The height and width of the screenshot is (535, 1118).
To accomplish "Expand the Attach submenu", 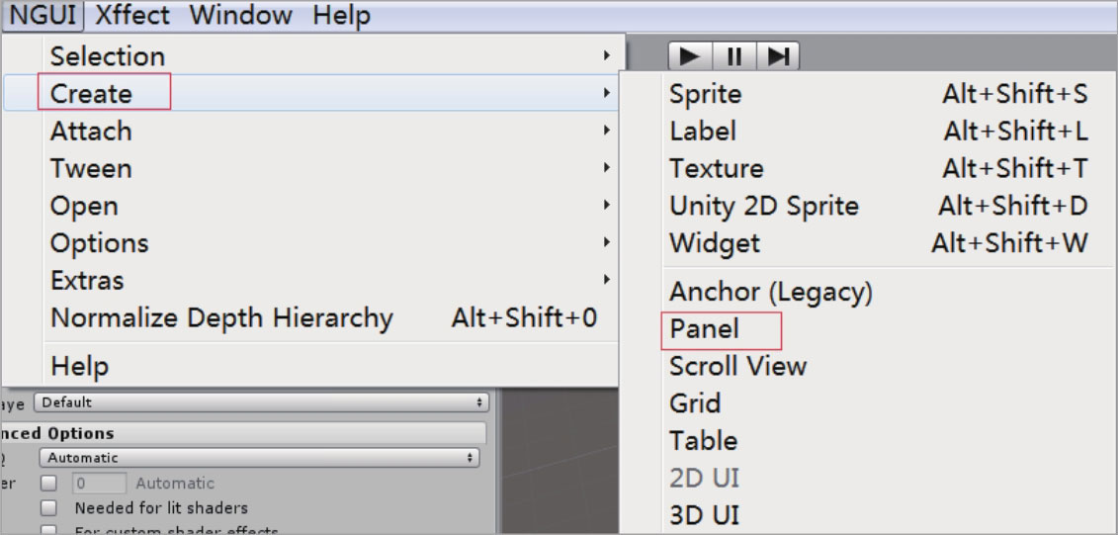I will pyautogui.click(x=312, y=131).
